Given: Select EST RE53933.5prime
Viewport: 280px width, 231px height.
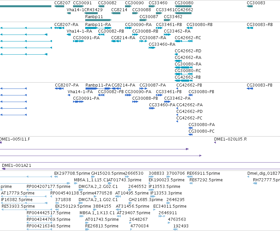Looking at the screenshot, I should (x=18, y=206).
